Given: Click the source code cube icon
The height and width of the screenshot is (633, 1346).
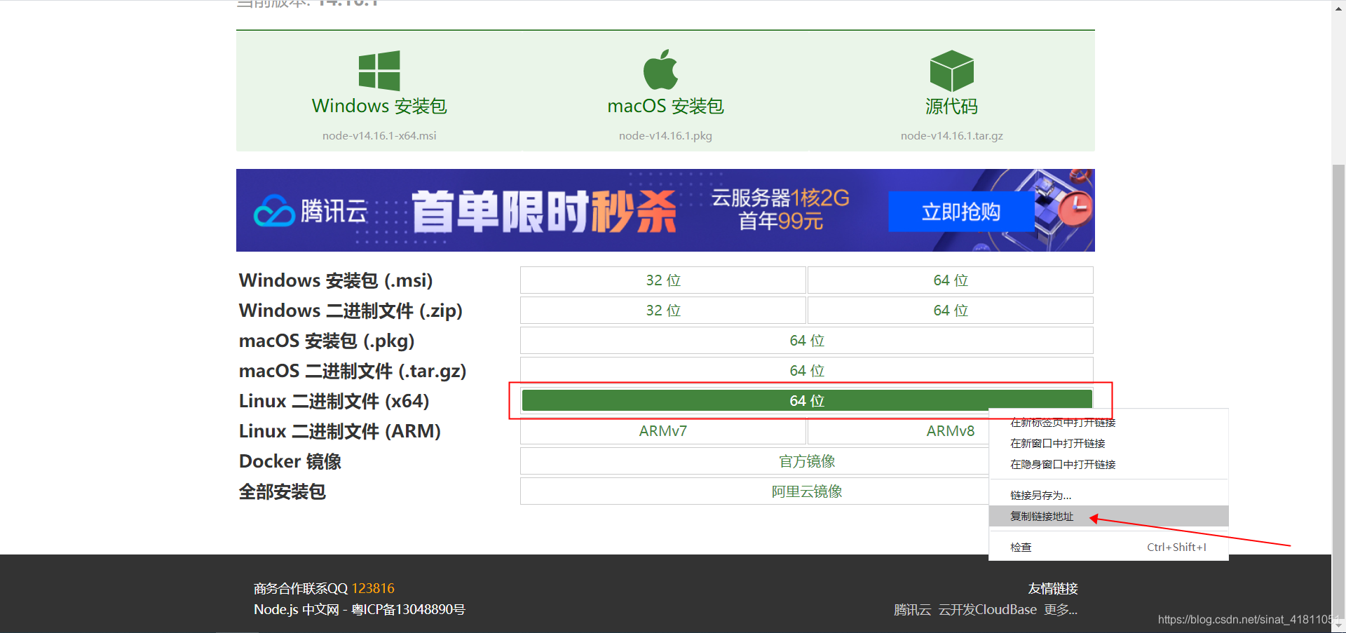Looking at the screenshot, I should tap(951, 70).
